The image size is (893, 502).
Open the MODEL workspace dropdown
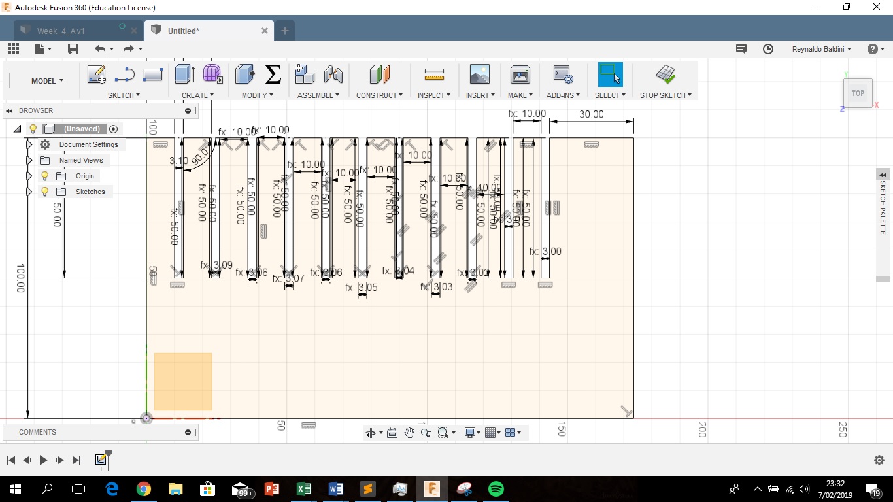[47, 81]
